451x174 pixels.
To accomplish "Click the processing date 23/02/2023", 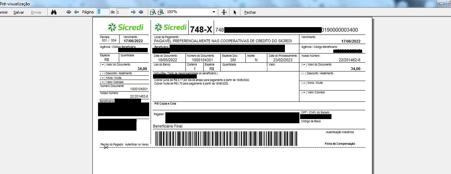I will (283, 60).
